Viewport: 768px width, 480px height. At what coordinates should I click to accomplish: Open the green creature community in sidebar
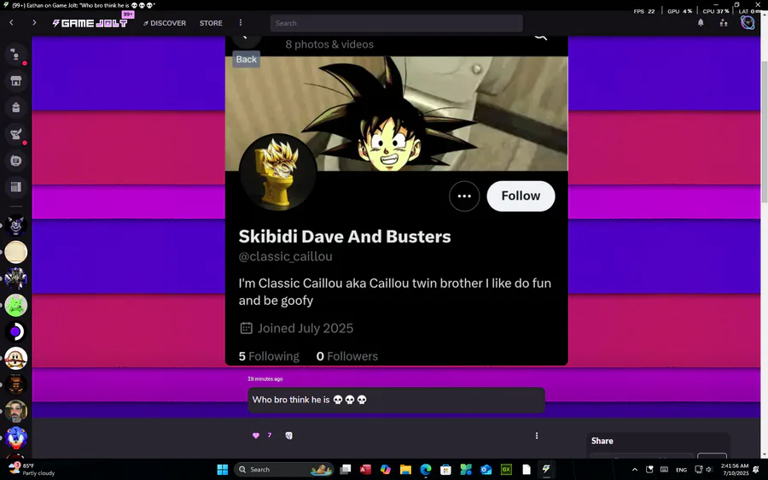(15, 306)
